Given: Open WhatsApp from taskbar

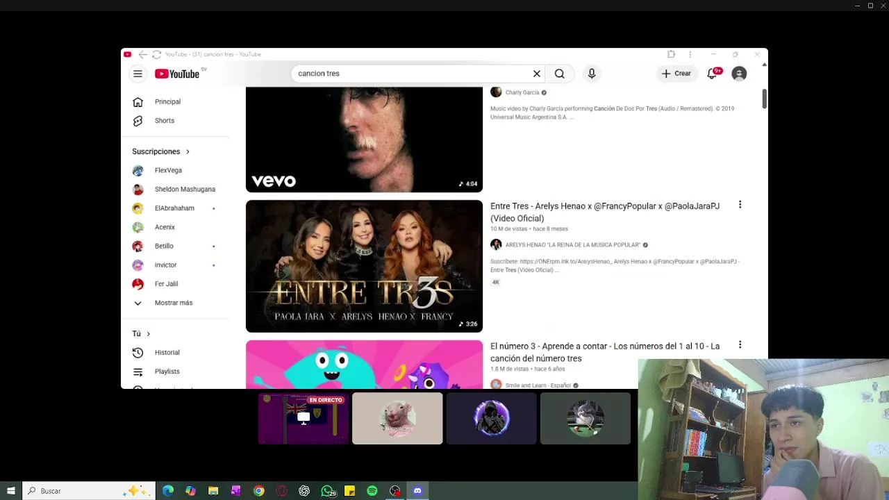Looking at the screenshot, I should pyautogui.click(x=327, y=491).
